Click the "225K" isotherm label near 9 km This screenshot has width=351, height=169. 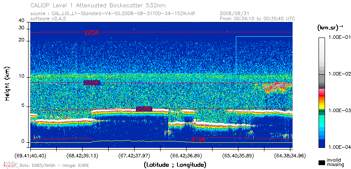[91, 83]
